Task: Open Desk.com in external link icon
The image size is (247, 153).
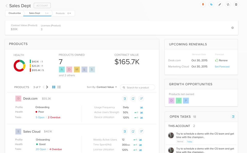Action: click(x=141, y=99)
